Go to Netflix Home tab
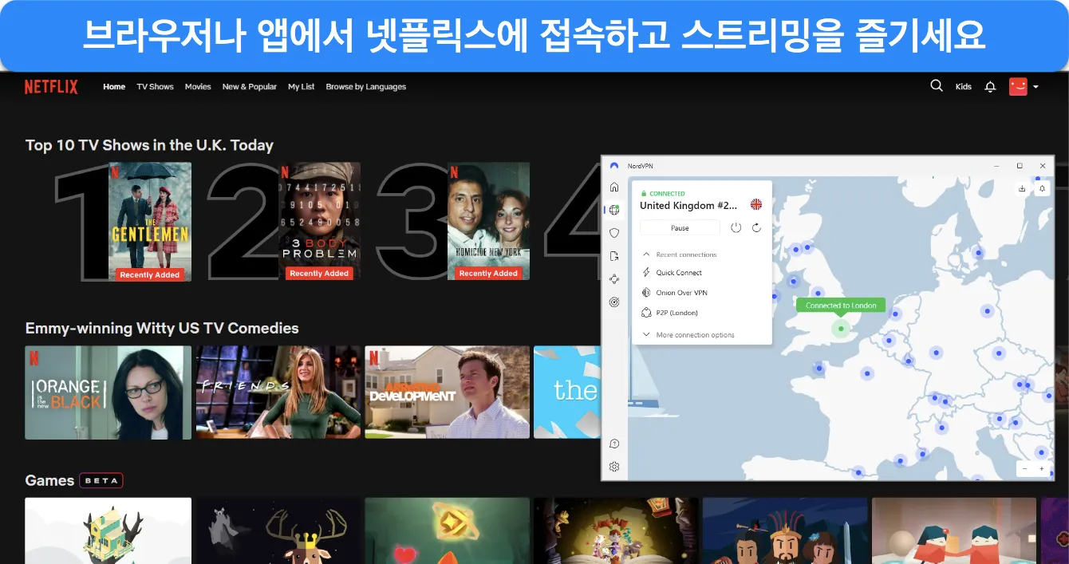This screenshot has width=1069, height=564. point(114,87)
